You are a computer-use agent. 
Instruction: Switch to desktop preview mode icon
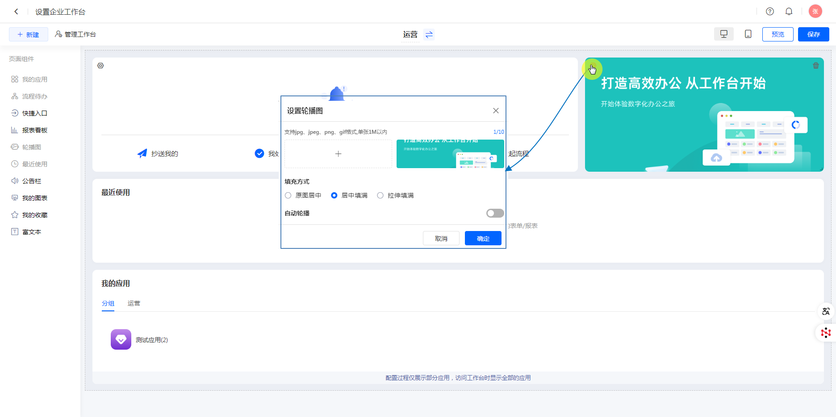(724, 34)
